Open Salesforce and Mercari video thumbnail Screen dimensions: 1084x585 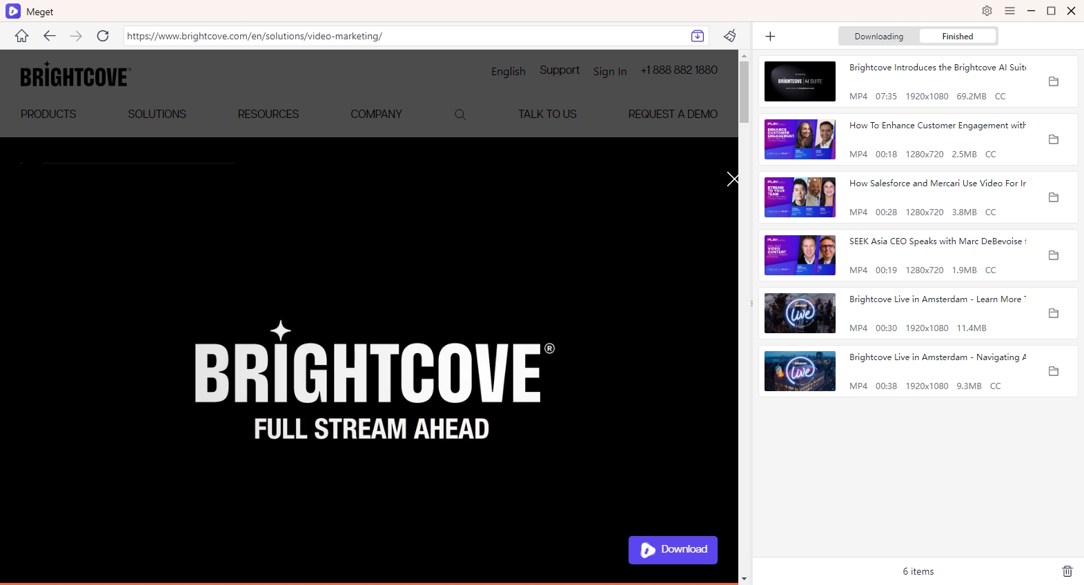[x=800, y=197]
